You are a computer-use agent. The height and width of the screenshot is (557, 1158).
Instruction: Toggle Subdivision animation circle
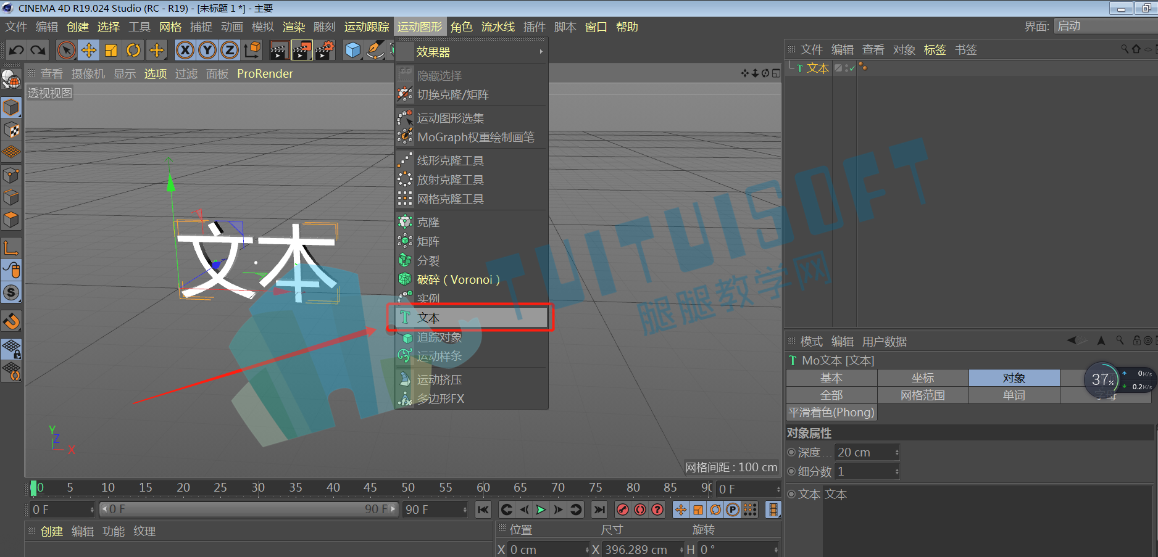click(791, 471)
